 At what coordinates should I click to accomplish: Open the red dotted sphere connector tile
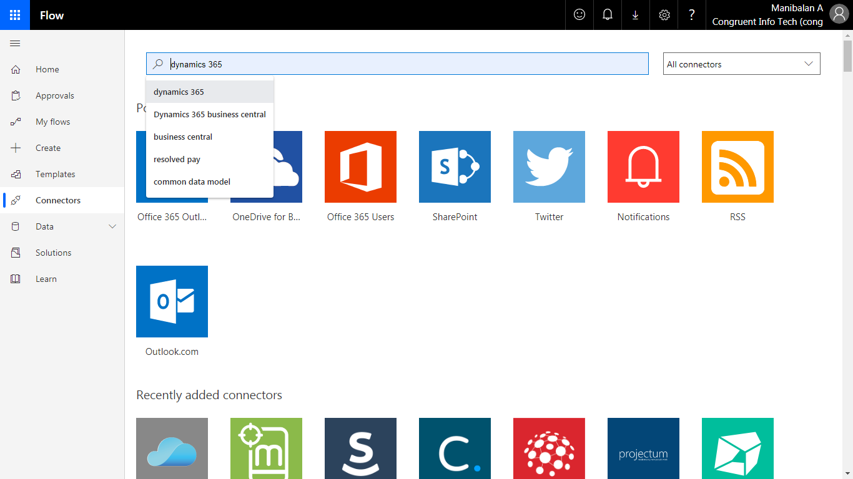pos(549,448)
